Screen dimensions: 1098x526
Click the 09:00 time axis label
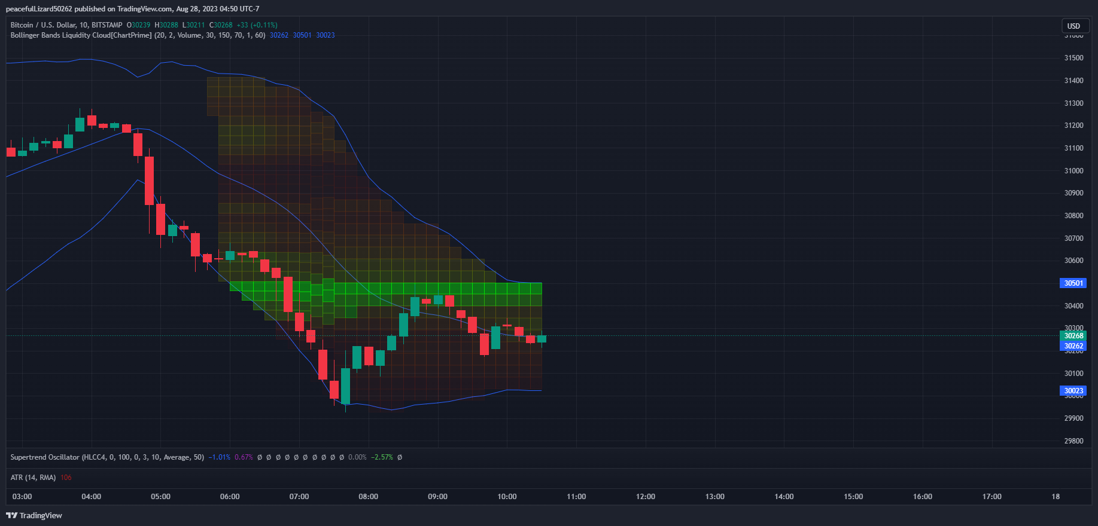pyautogui.click(x=438, y=497)
